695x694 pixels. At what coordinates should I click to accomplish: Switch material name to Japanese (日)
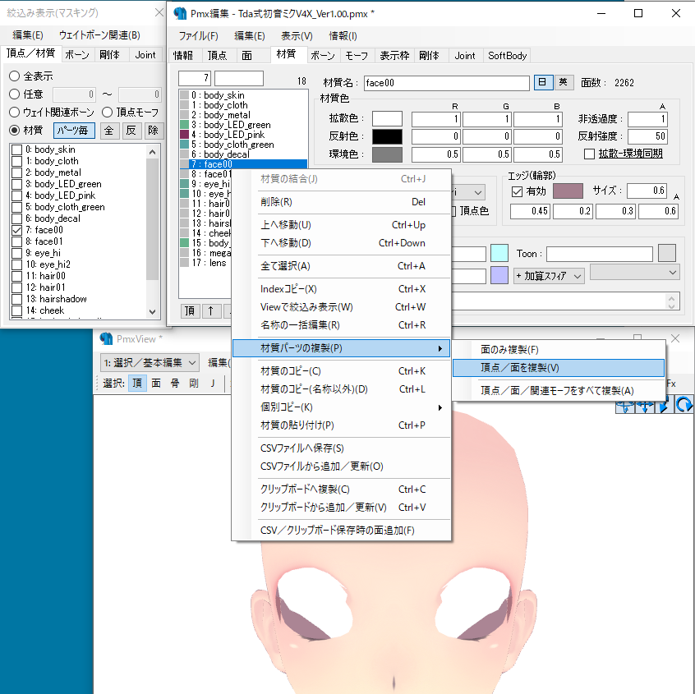point(543,82)
